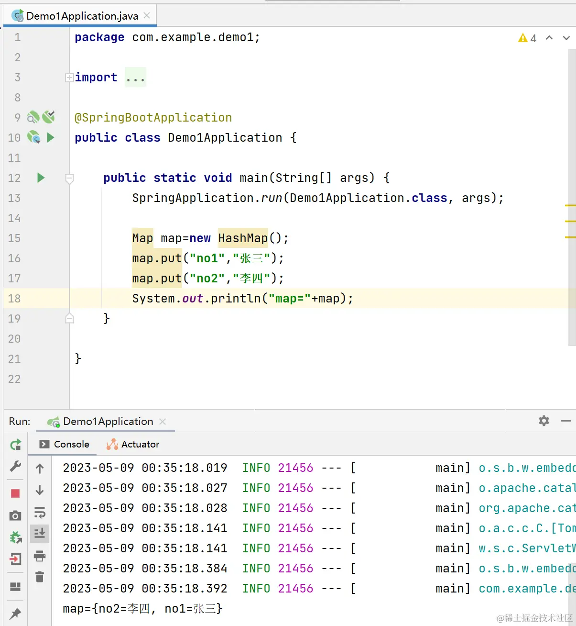The image size is (576, 626).
Task: Click the highlighted Map type on line 15
Action: pyautogui.click(x=142, y=238)
